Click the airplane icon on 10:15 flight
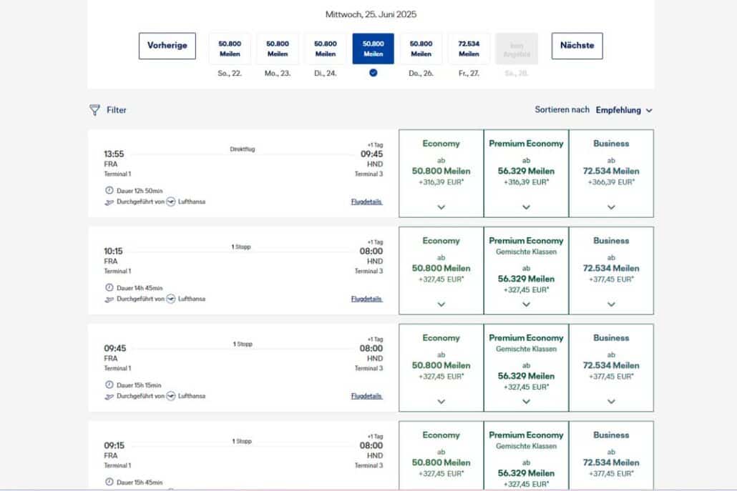 coord(109,299)
